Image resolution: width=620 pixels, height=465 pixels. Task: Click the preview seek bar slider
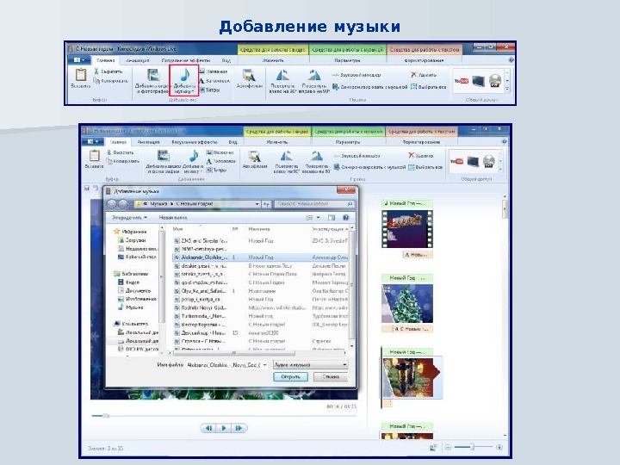106,416
